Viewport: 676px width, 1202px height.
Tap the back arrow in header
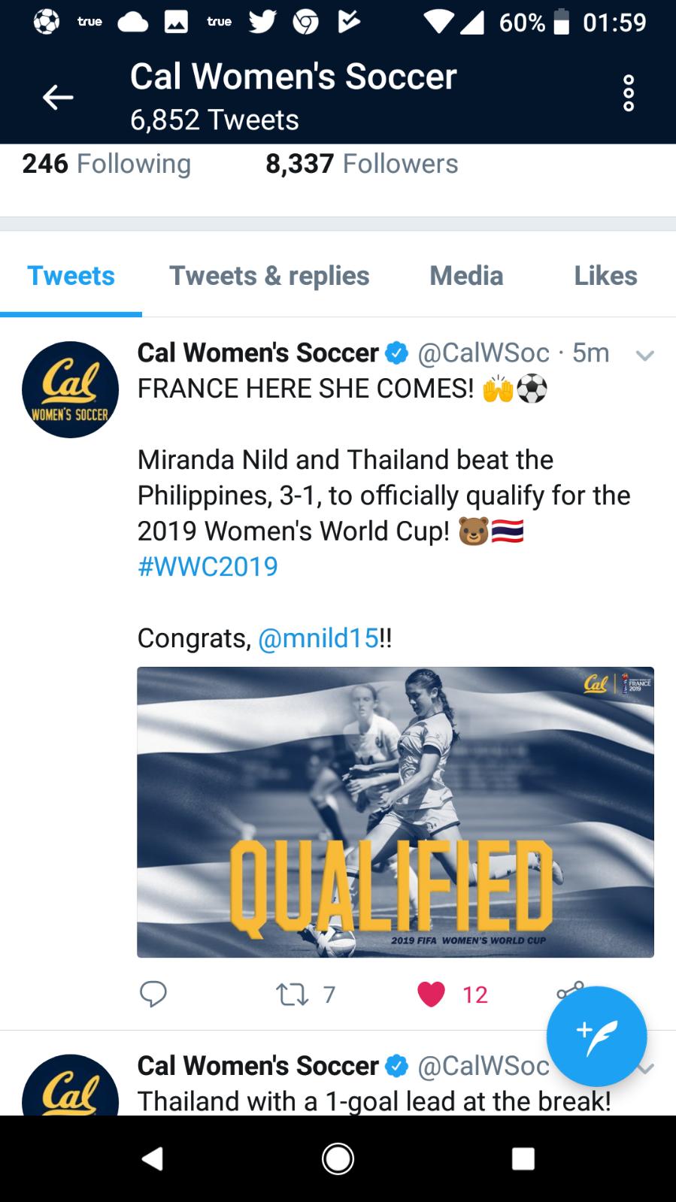click(x=57, y=97)
